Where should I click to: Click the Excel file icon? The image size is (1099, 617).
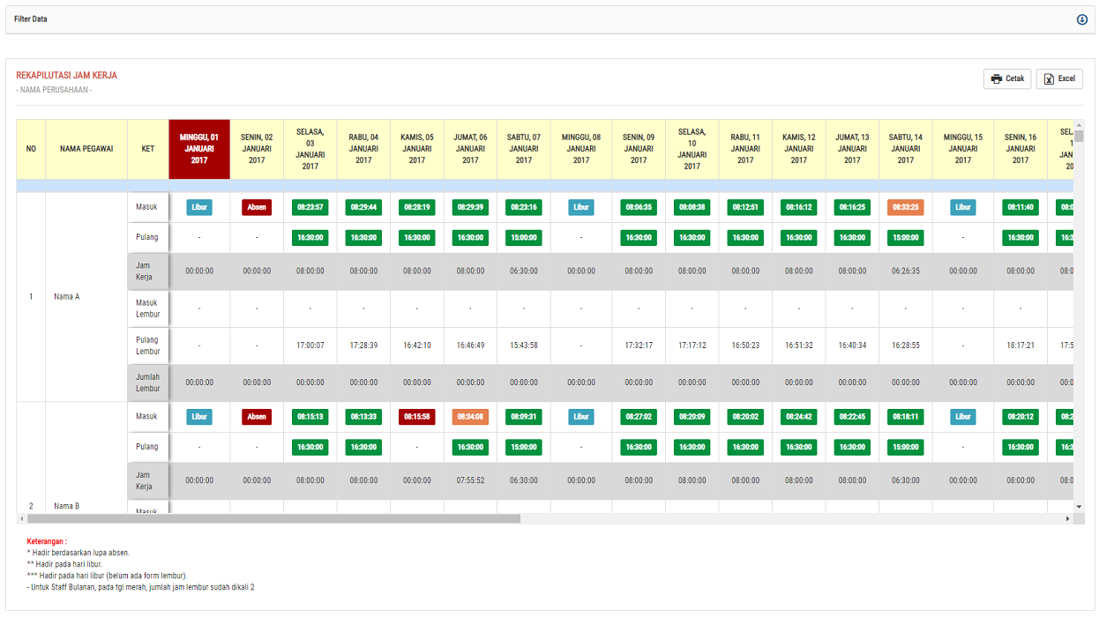click(1049, 78)
